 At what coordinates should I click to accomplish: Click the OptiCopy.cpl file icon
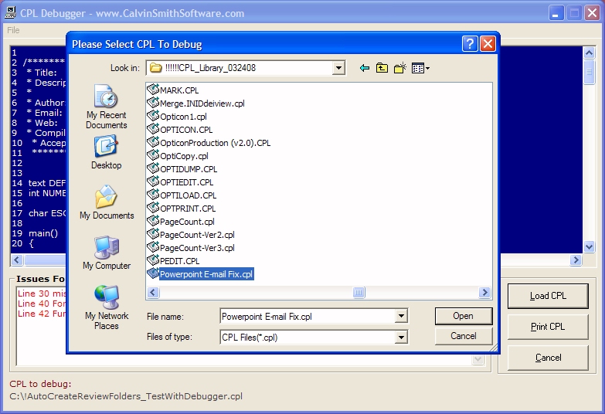(153, 155)
